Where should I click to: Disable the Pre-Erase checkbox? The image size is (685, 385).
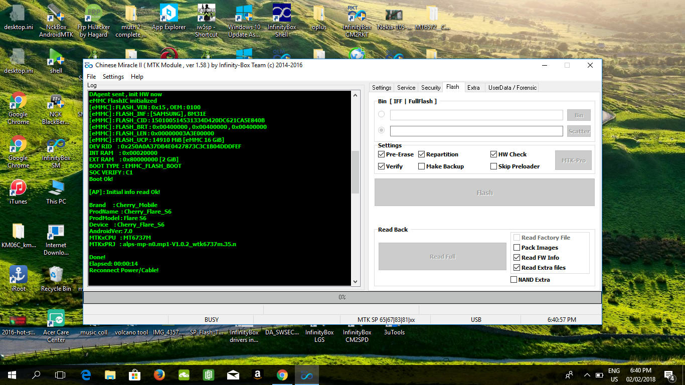(x=381, y=154)
